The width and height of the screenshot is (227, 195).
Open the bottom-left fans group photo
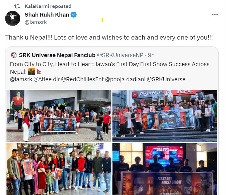pyautogui.click(x=59, y=169)
